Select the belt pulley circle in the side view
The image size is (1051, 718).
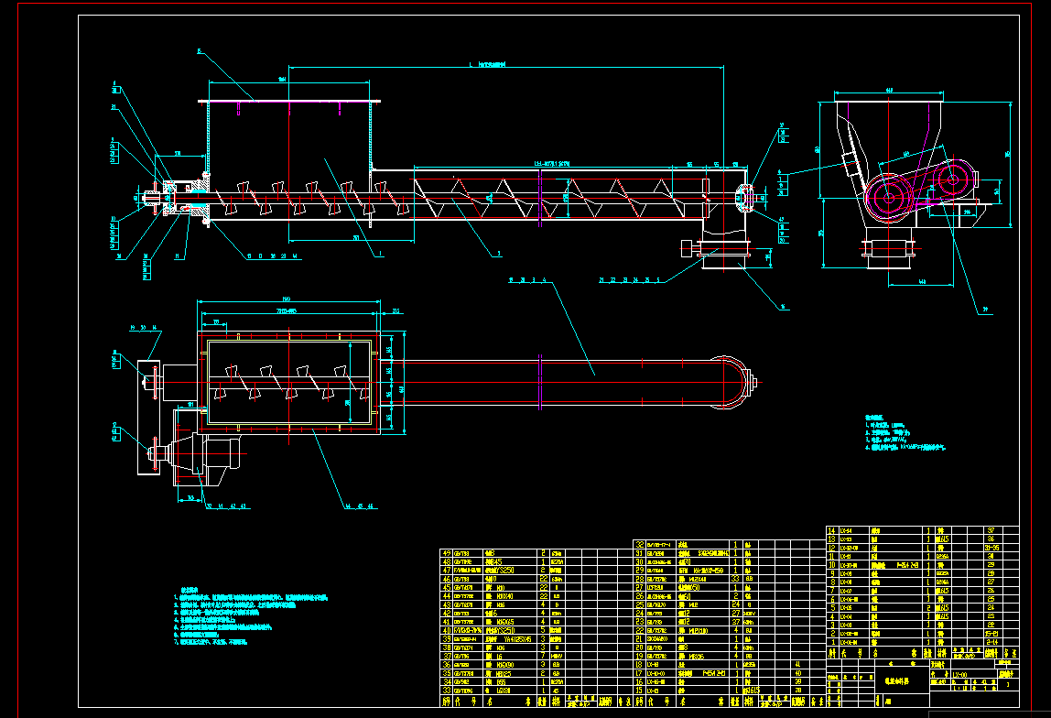(x=886, y=197)
